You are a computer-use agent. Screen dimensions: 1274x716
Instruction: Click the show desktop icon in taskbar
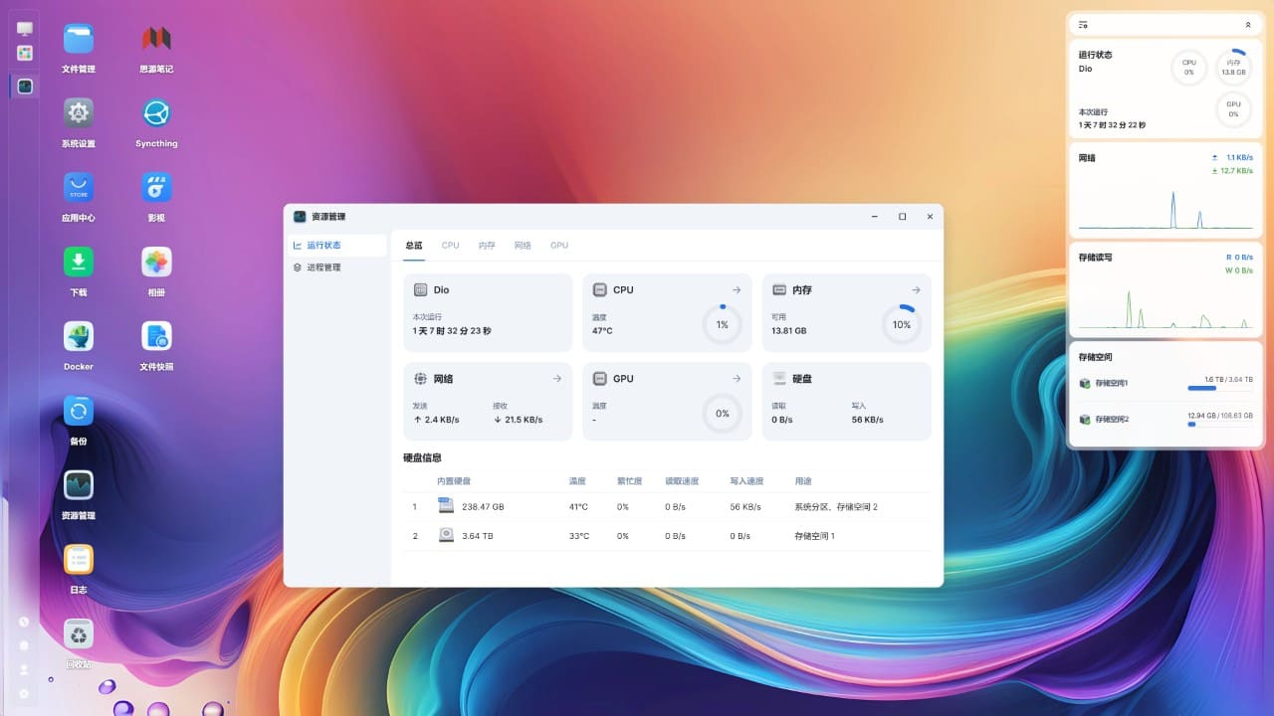25,29
